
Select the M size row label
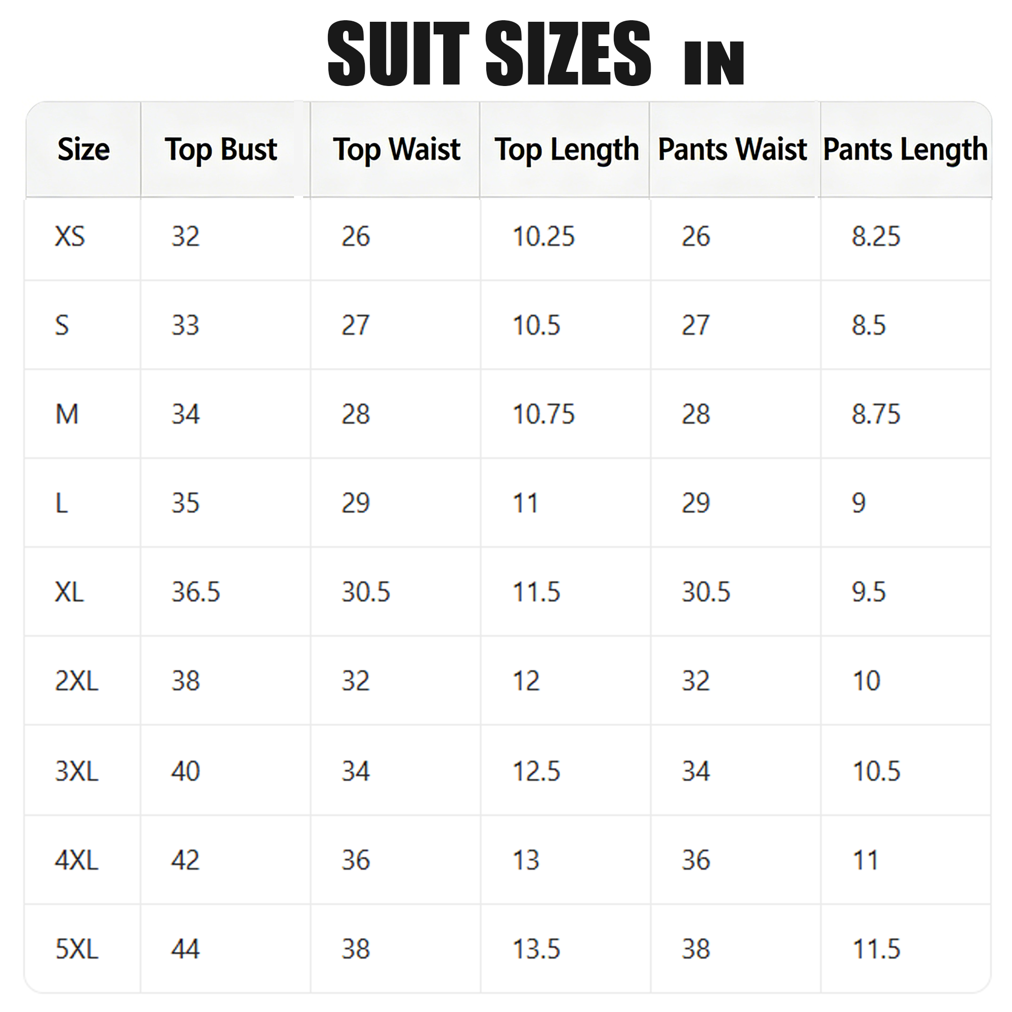click(67, 414)
